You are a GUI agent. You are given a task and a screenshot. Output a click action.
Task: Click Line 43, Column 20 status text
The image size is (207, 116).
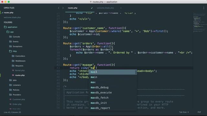pyautogui.click(x=12, y=112)
